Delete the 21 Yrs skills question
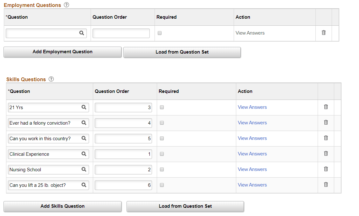Viewport: 359px width, 216px height. point(326,107)
